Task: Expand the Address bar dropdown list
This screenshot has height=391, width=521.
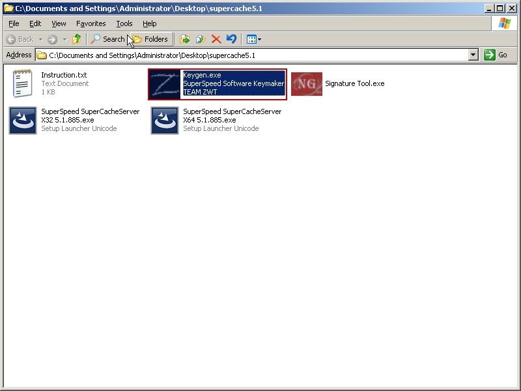Action: coord(473,55)
